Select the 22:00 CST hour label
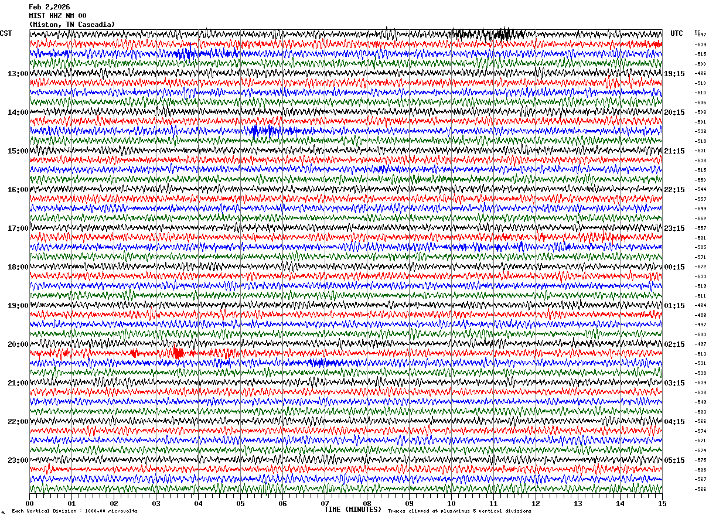This screenshot has height=519, width=709. 18,422
